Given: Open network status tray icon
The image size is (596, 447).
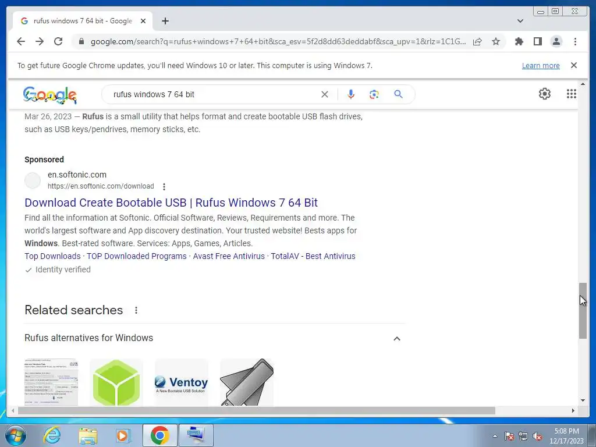Looking at the screenshot, I should tap(523, 436).
